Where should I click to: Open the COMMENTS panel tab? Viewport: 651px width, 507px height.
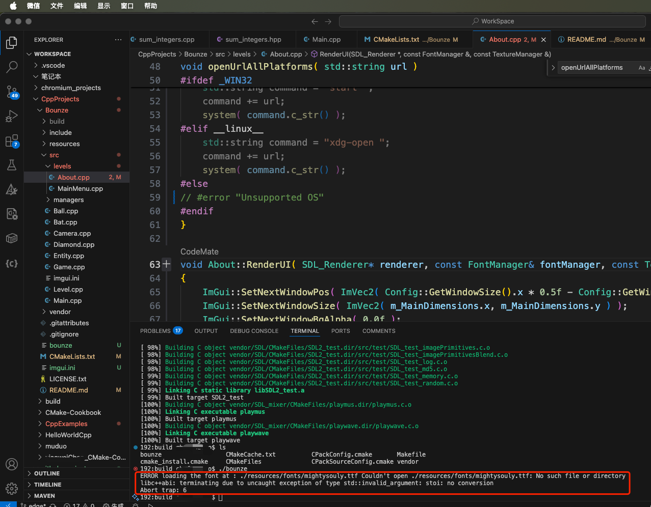point(379,331)
